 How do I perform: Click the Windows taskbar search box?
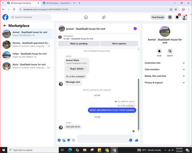(x=33, y=150)
